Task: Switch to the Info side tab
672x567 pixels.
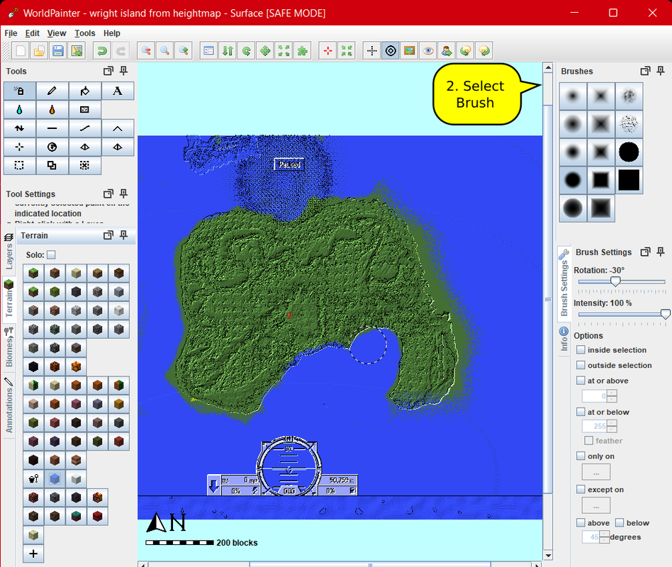Action: 564,339
